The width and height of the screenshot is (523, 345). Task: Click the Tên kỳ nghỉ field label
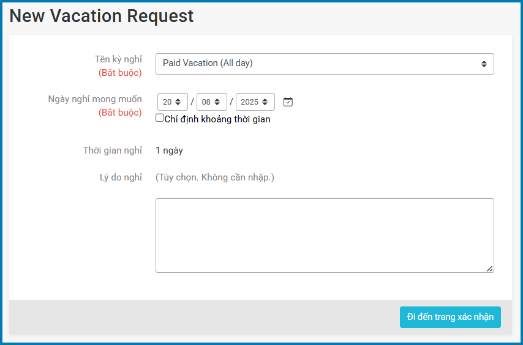(118, 59)
